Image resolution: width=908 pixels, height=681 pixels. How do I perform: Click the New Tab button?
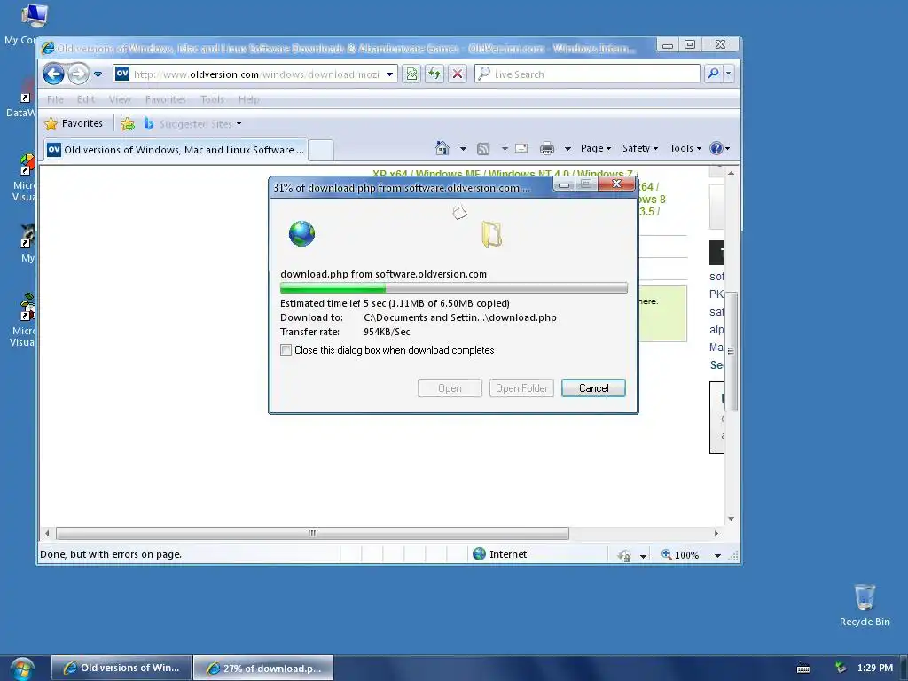click(321, 150)
